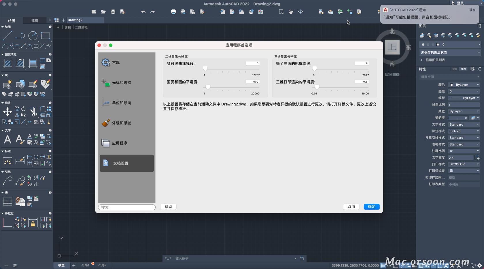Open the Hatch fill tool
The width and height of the screenshot is (484, 269).
click(x=7, y=63)
